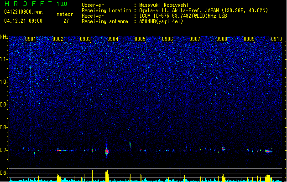Click the 0.9 kHz axis label

click(4, 105)
